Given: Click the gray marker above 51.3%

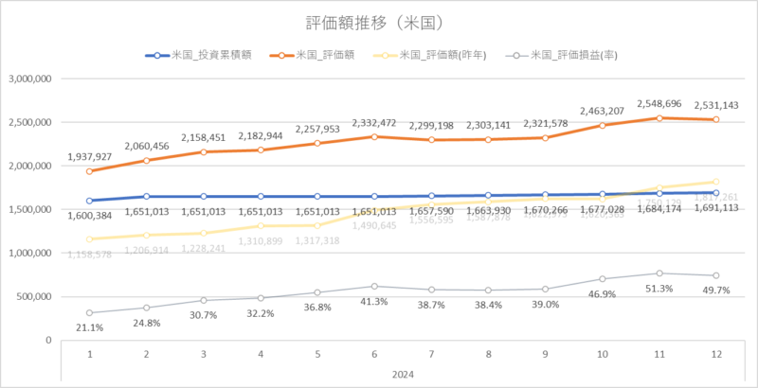Looking at the screenshot, I should point(659,273).
